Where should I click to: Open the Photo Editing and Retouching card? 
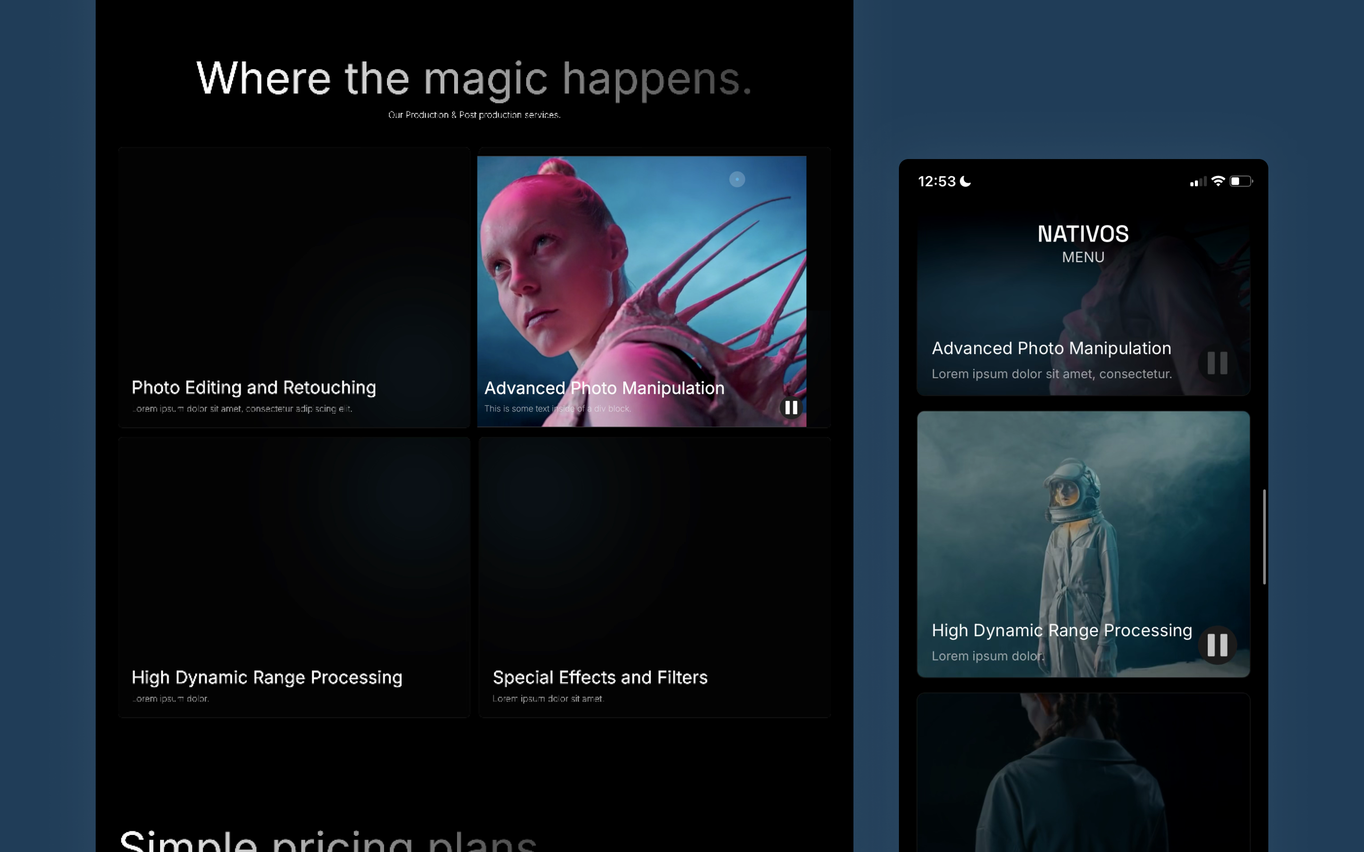click(x=294, y=287)
